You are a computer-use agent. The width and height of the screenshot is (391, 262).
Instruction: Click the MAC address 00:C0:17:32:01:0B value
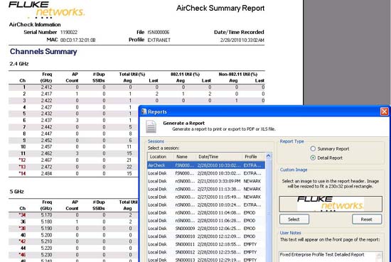[77, 40]
